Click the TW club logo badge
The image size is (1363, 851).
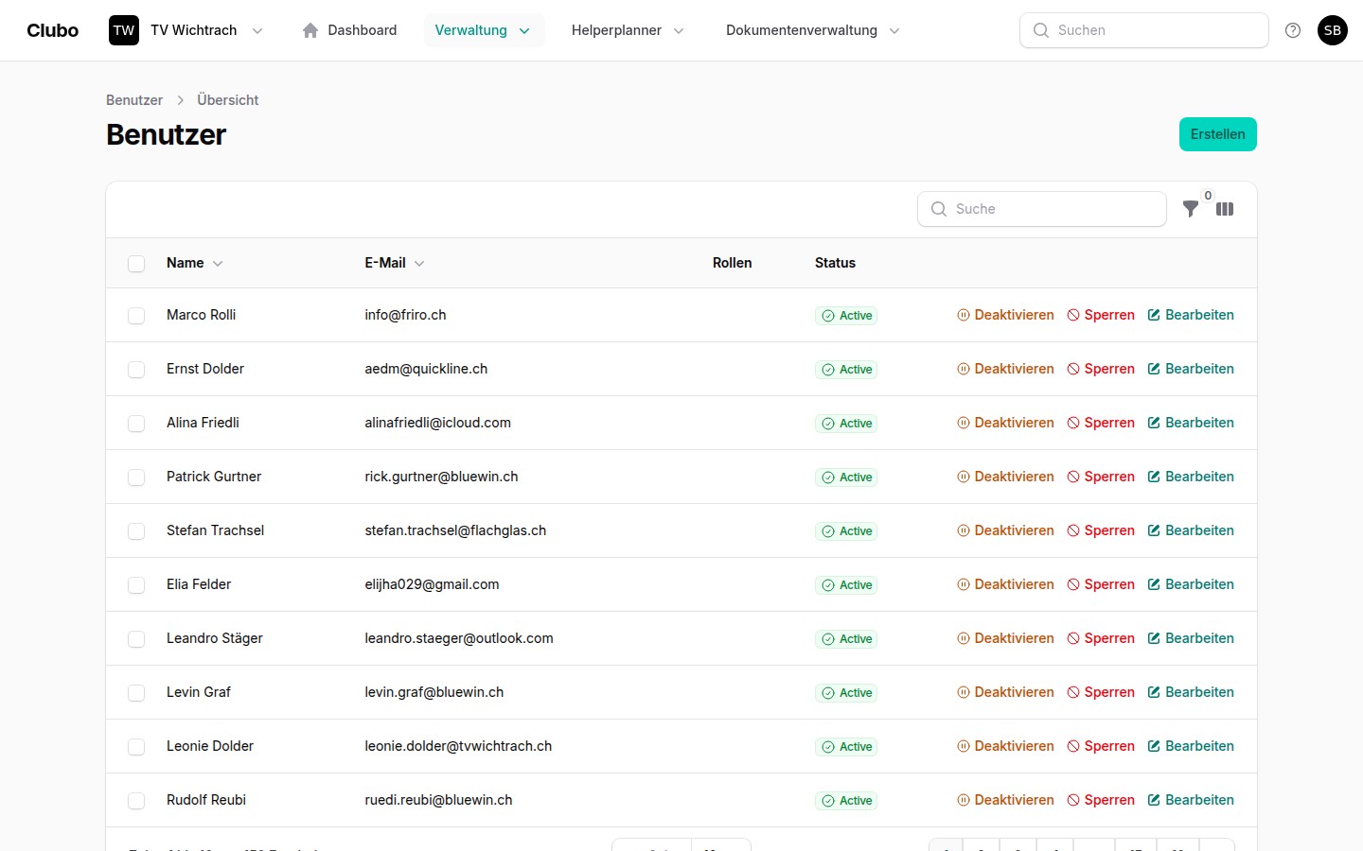pyautogui.click(x=124, y=30)
